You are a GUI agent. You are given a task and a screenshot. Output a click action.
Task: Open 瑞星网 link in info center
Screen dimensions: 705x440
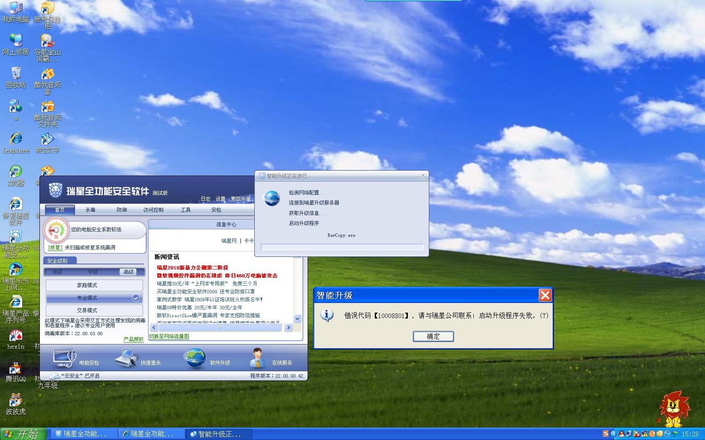tap(229, 241)
